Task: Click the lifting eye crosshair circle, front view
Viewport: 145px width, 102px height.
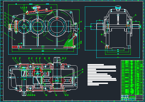Action: point(71,13)
